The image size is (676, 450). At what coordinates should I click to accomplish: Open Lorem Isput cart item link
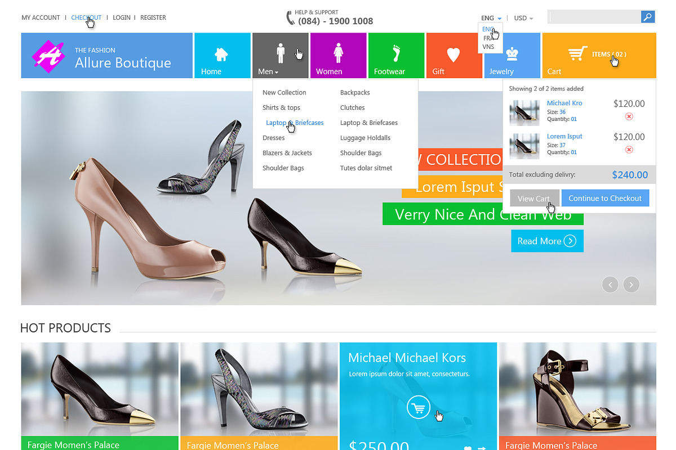(564, 136)
